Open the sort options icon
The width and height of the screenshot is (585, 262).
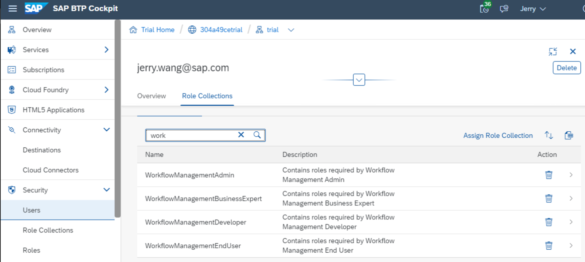[549, 135]
